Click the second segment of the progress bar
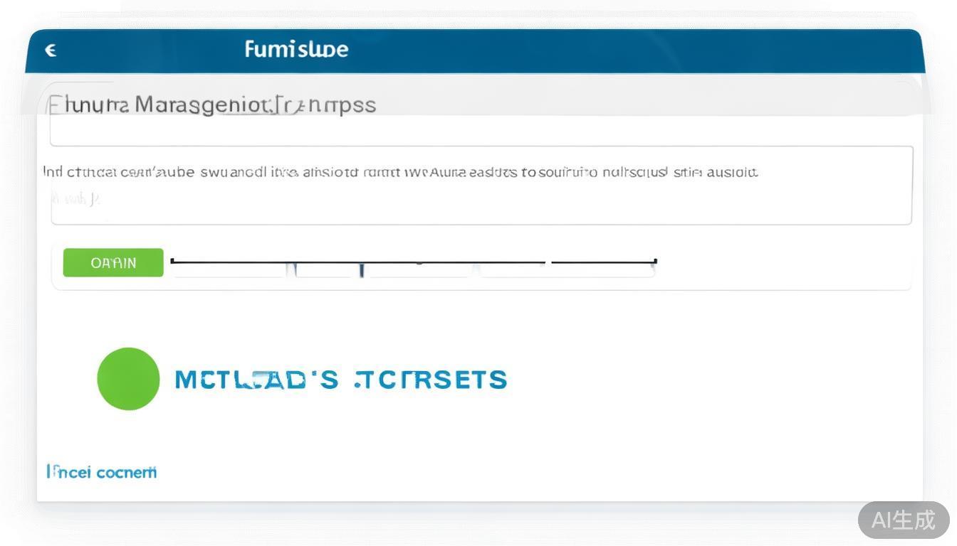This screenshot has height=546, width=957. [325, 269]
